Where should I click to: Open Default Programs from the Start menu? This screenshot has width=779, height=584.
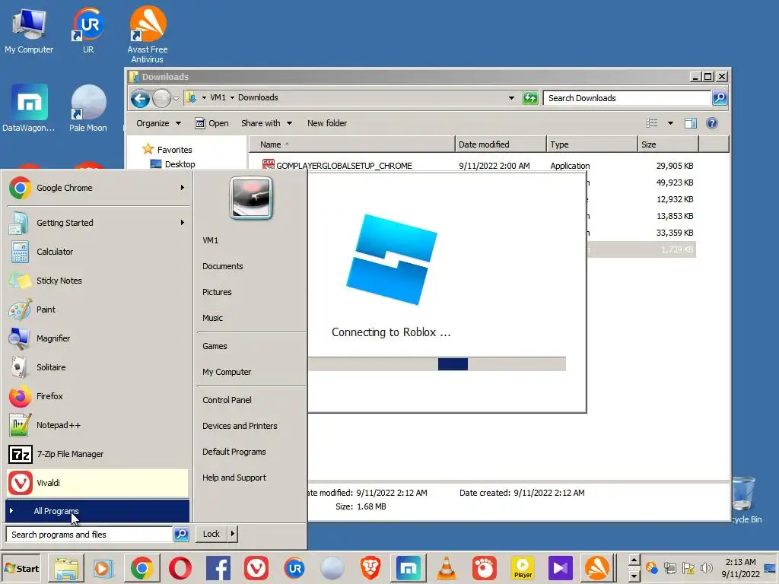click(x=234, y=452)
